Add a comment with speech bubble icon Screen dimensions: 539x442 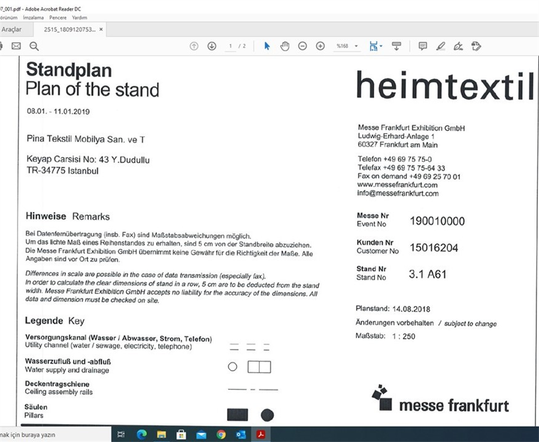[423, 46]
